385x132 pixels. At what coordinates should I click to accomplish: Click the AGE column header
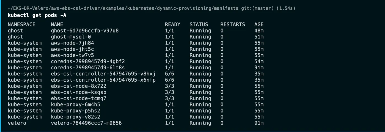(x=259, y=24)
